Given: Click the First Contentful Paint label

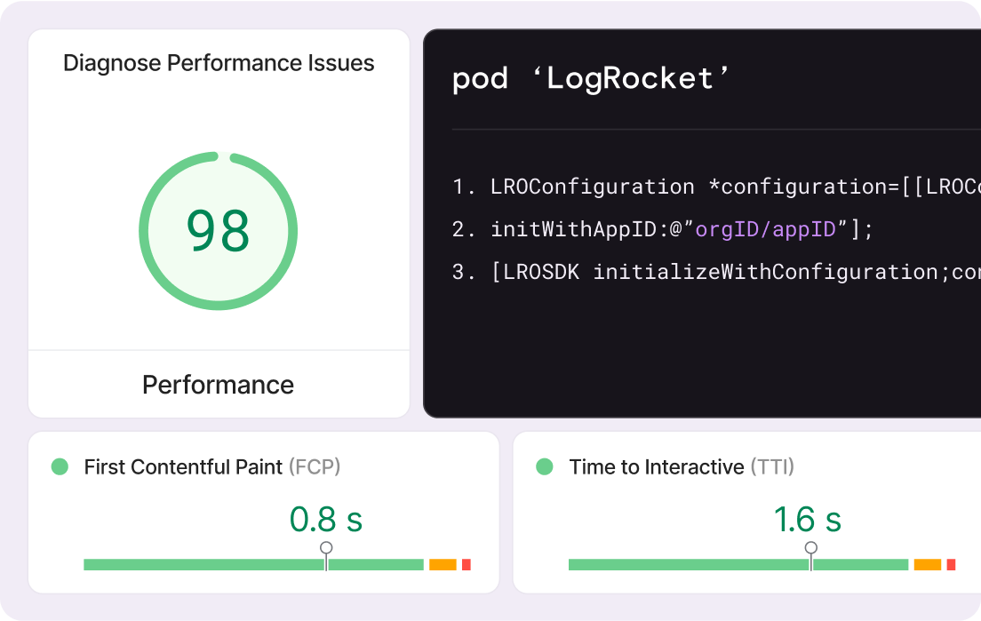Looking at the screenshot, I should coord(183,466).
